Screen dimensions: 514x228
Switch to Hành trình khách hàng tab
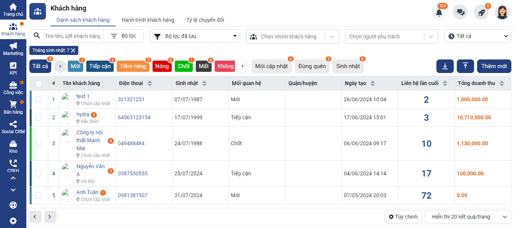[148, 20]
